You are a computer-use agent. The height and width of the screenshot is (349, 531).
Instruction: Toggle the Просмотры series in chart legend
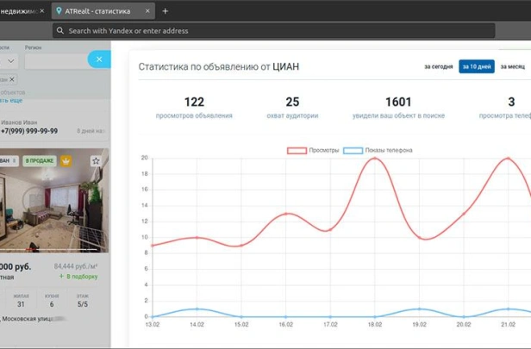(314, 150)
